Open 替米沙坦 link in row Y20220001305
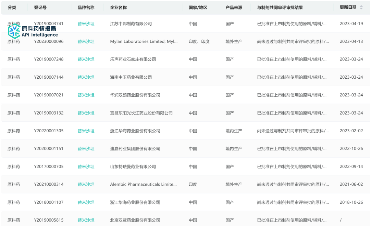This screenshot has width=370, height=226. click(x=86, y=131)
